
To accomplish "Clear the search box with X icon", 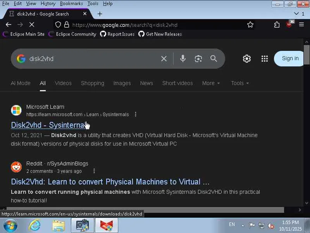I will pos(164,59).
